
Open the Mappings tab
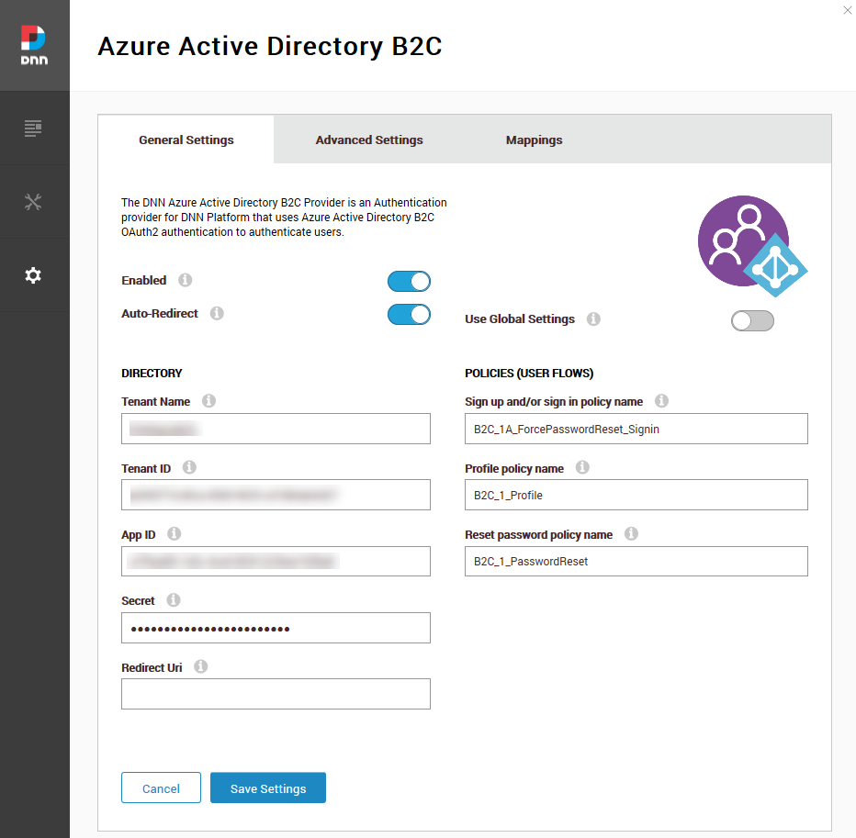534,140
